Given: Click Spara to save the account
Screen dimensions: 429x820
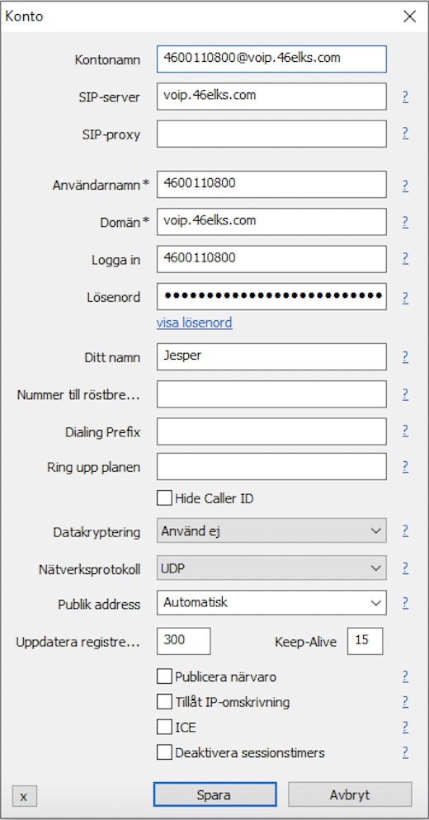Looking at the screenshot, I should point(214,795).
